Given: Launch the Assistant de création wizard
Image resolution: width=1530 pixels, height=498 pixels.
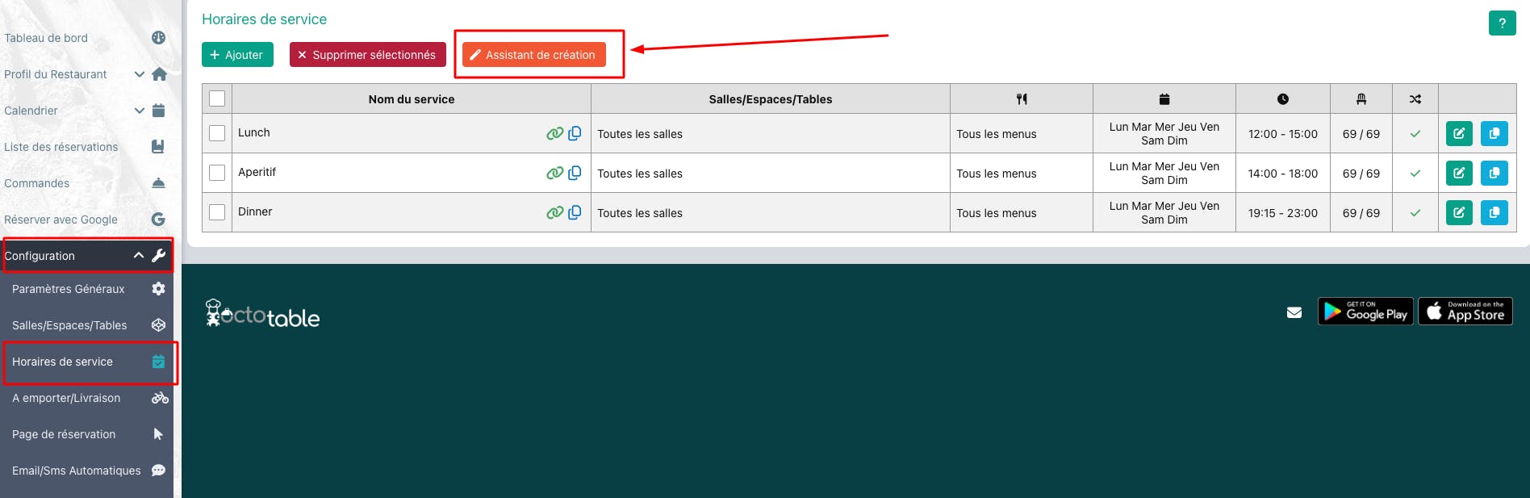Looking at the screenshot, I should [533, 55].
